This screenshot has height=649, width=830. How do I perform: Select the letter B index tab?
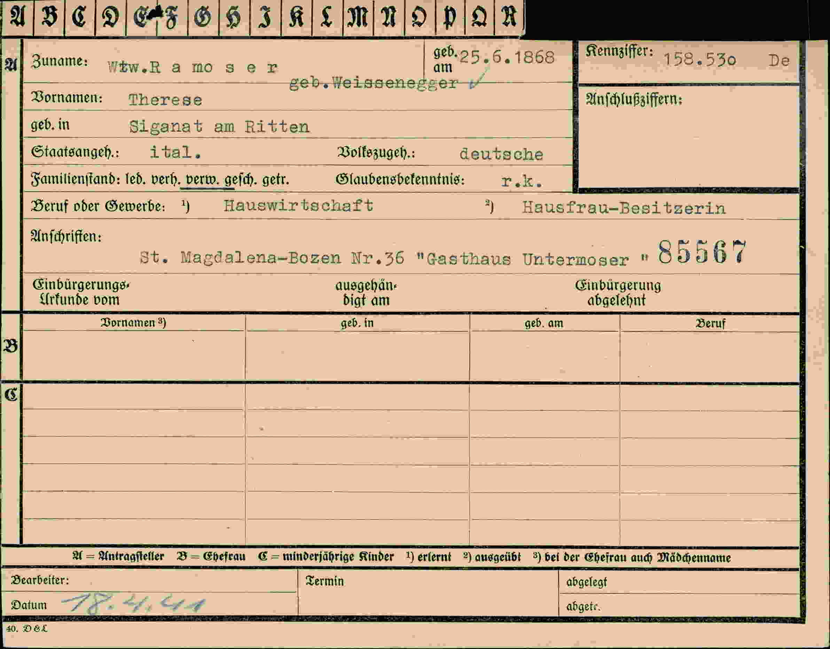click(x=49, y=17)
